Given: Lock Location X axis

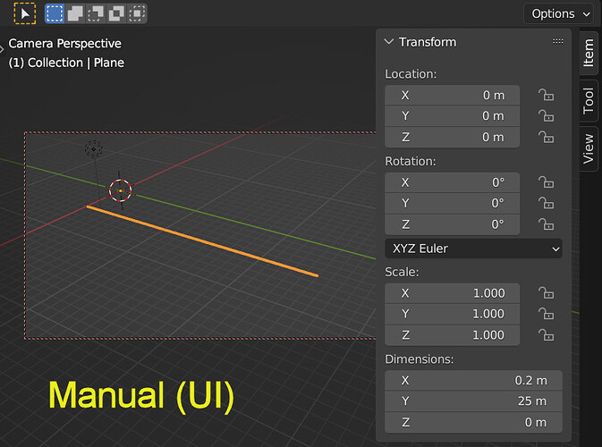Looking at the screenshot, I should click(546, 95).
